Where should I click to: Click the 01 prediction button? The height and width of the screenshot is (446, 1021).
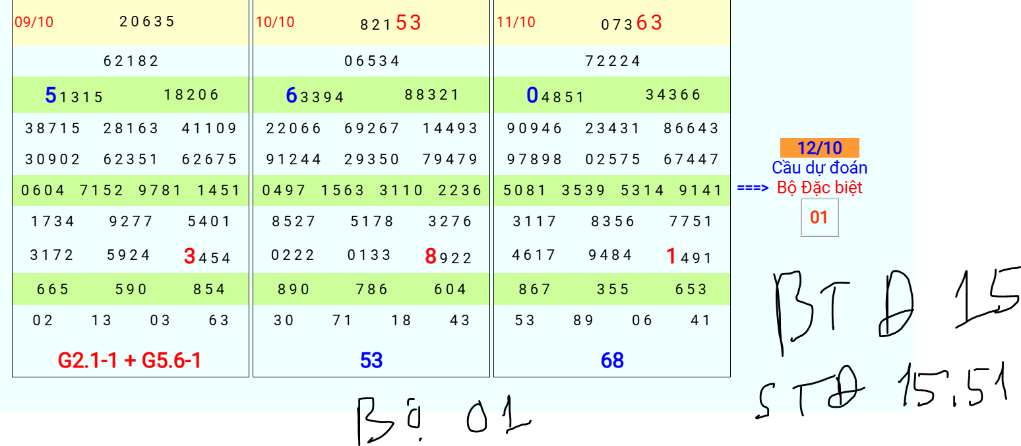(x=819, y=217)
